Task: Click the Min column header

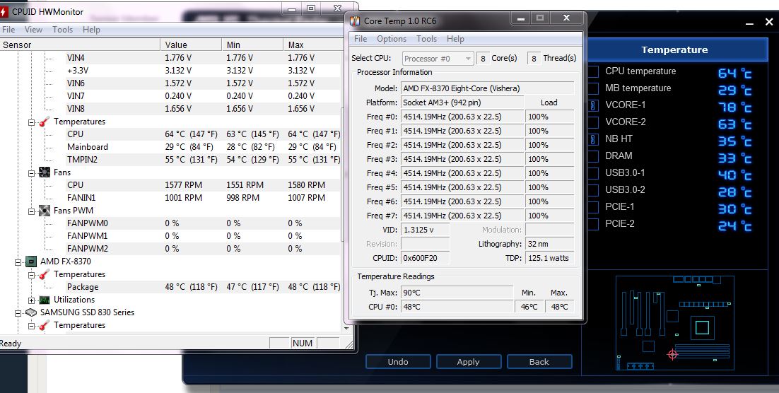Action: [x=252, y=45]
